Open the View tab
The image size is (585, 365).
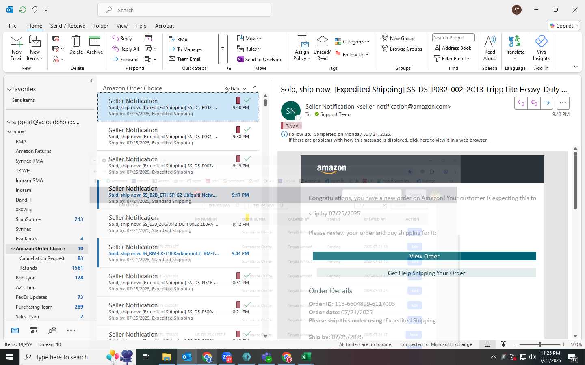click(122, 26)
